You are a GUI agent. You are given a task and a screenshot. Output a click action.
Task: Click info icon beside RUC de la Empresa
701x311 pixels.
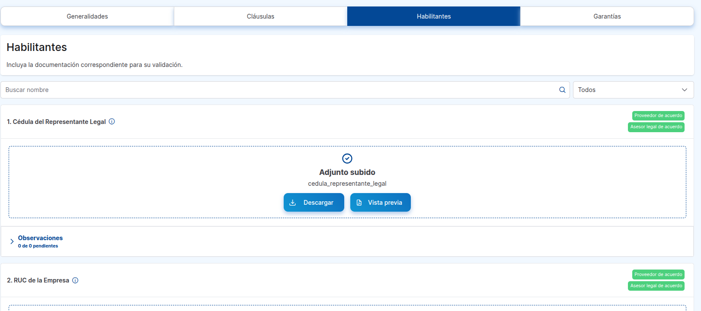pos(75,280)
